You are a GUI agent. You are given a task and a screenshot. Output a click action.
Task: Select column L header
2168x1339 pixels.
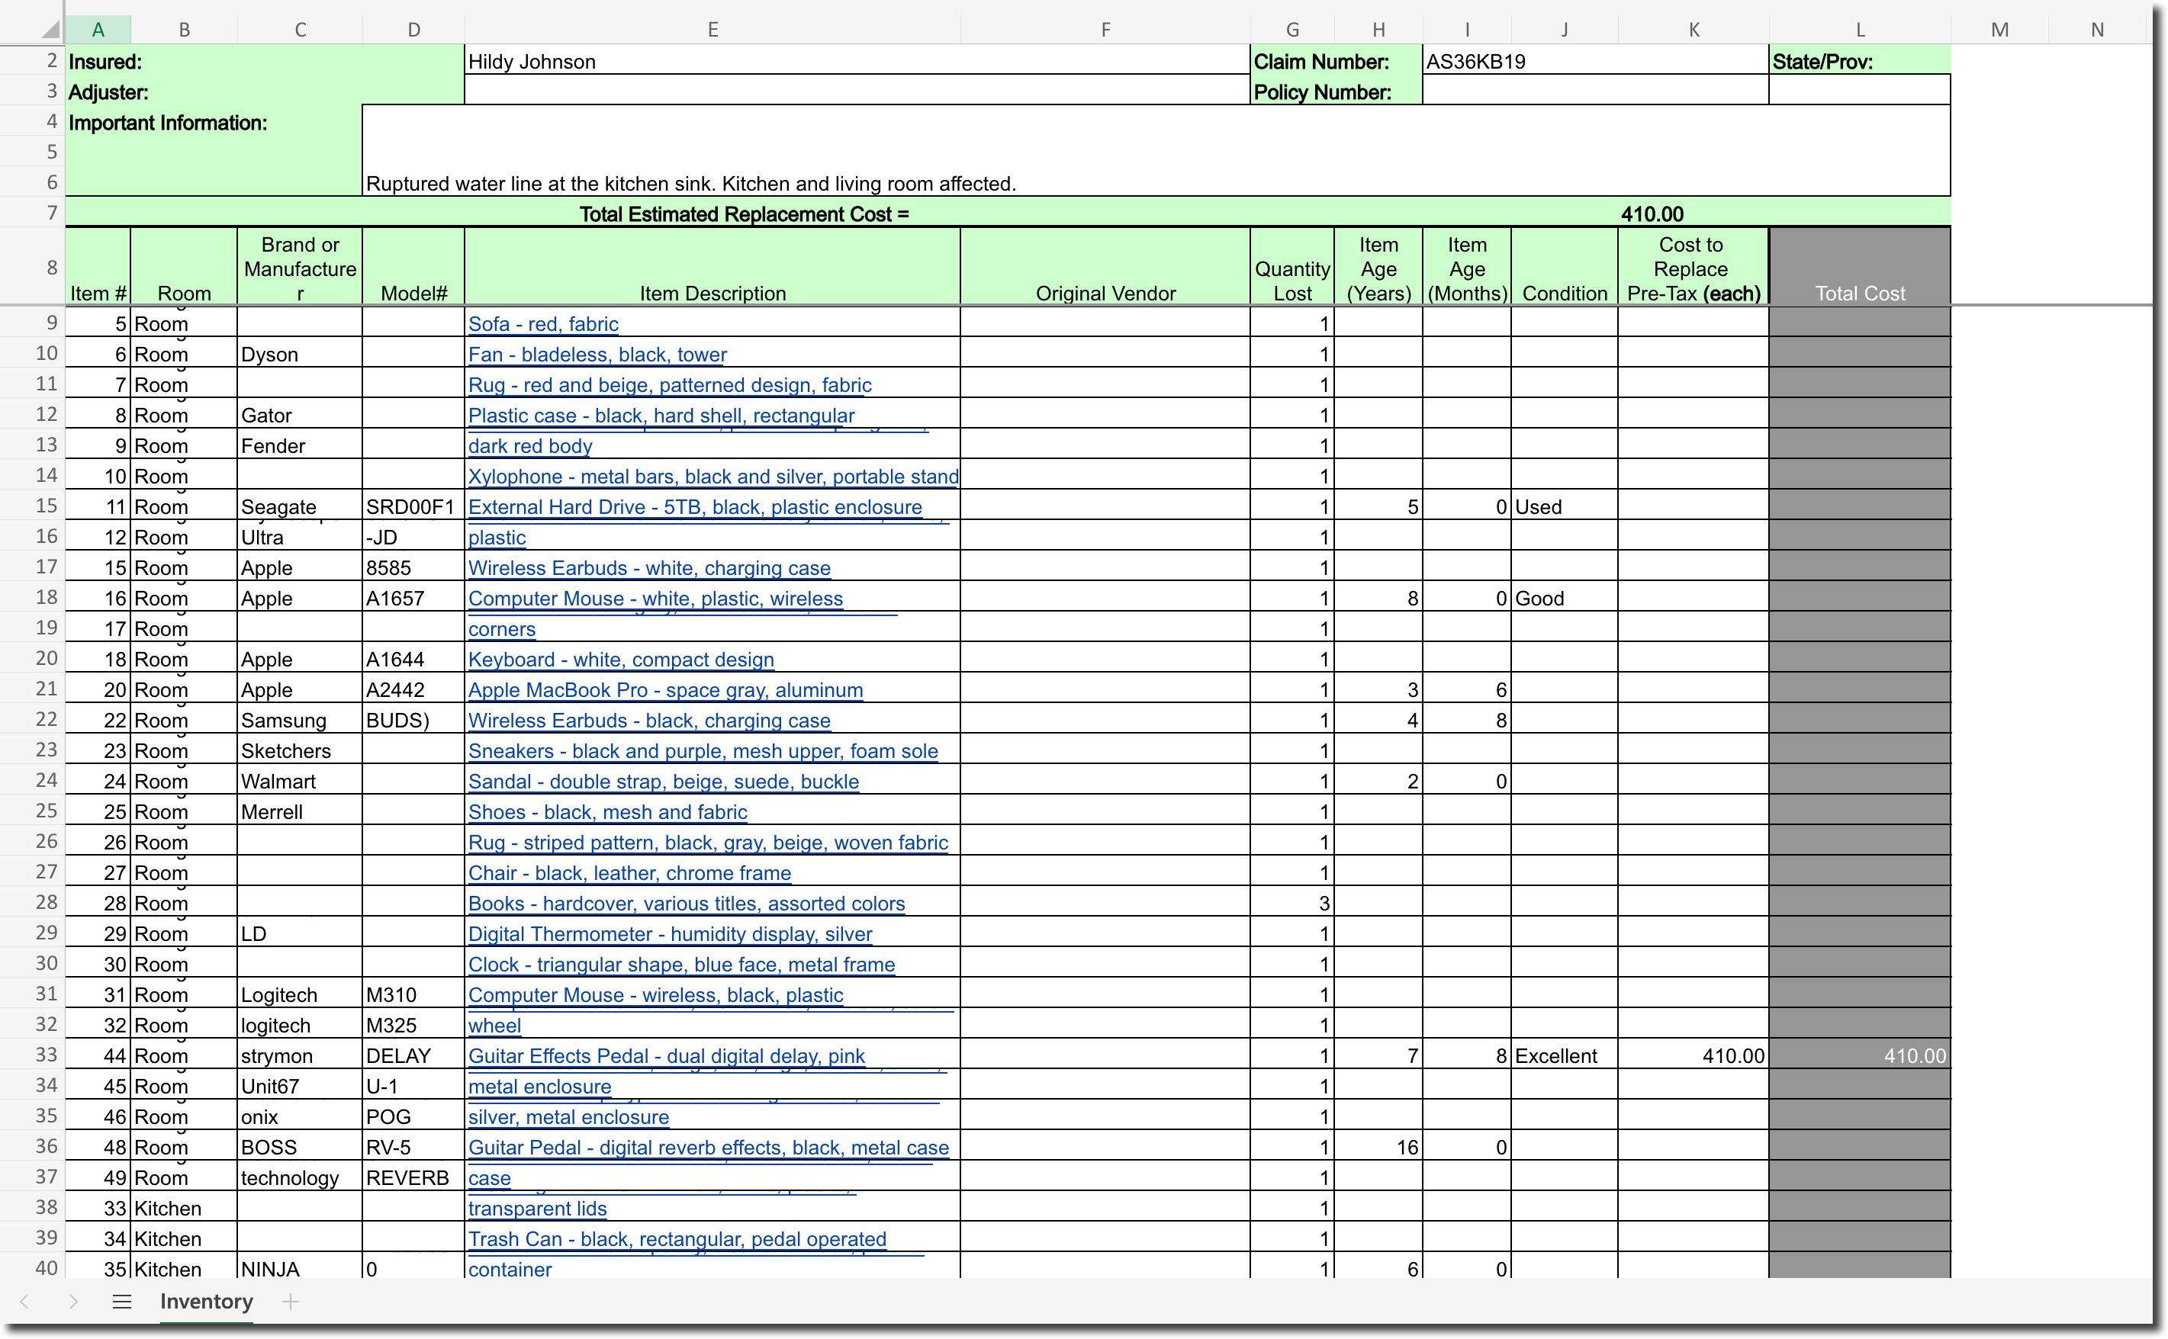1860,30
